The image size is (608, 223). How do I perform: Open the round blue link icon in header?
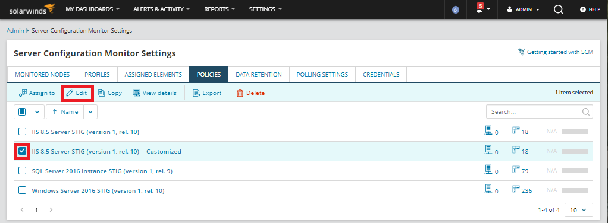coord(456,10)
